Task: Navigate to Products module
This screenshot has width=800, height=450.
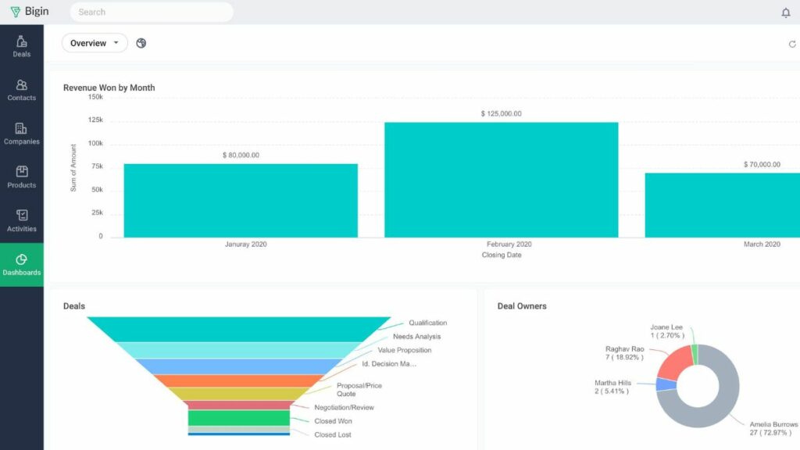Action: click(21, 175)
